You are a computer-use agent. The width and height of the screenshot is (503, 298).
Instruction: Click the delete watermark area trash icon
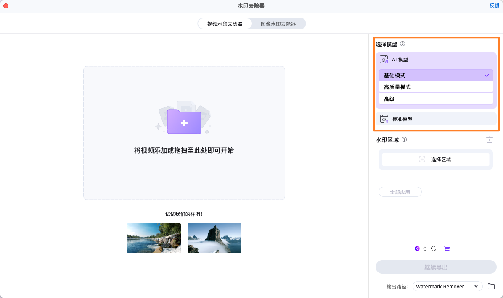click(489, 139)
